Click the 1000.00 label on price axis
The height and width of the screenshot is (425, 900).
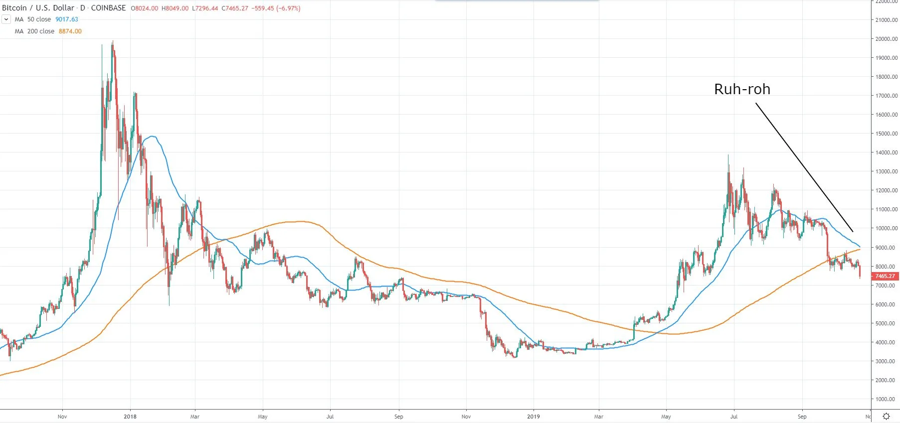[887, 399]
